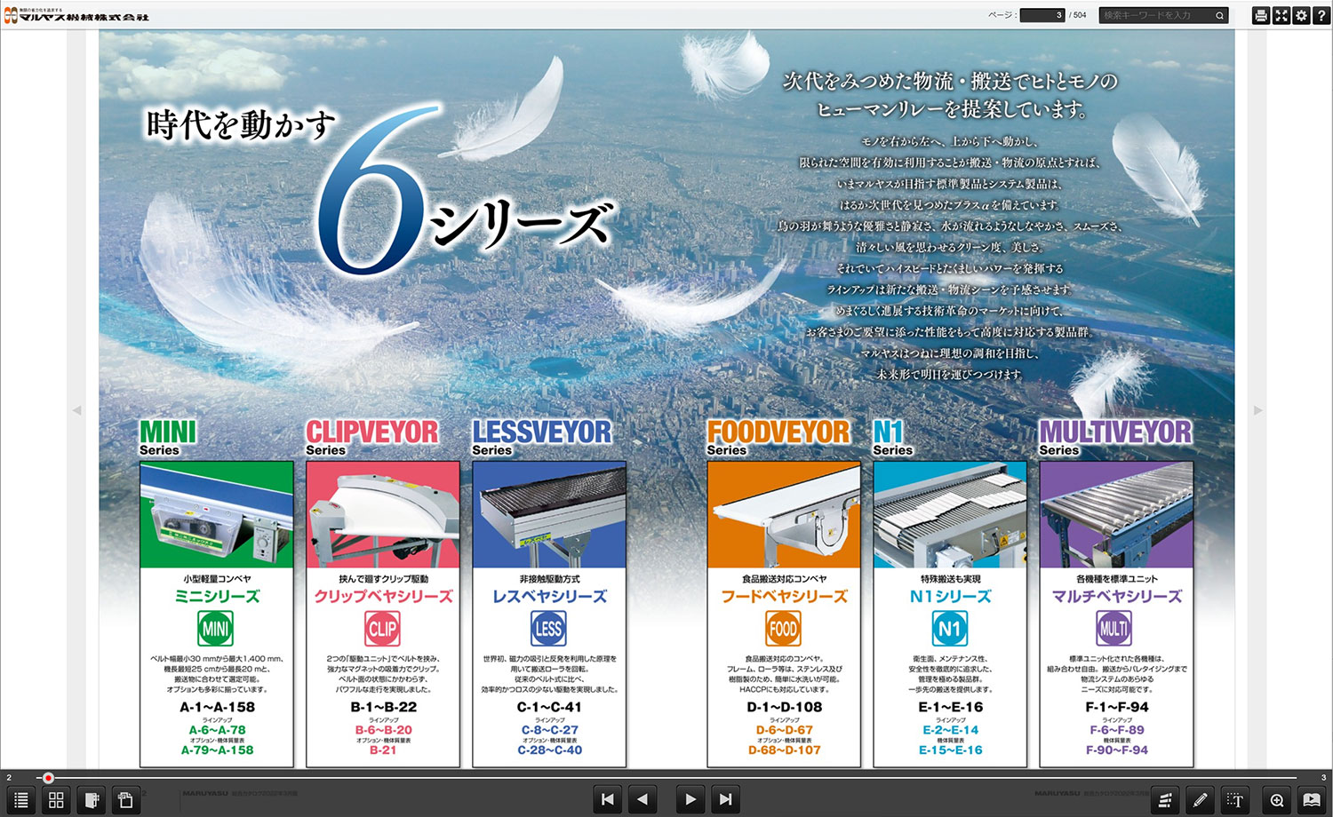The width and height of the screenshot is (1333, 817).
Task: Follow options link A-79~A-158
Action: tap(217, 750)
